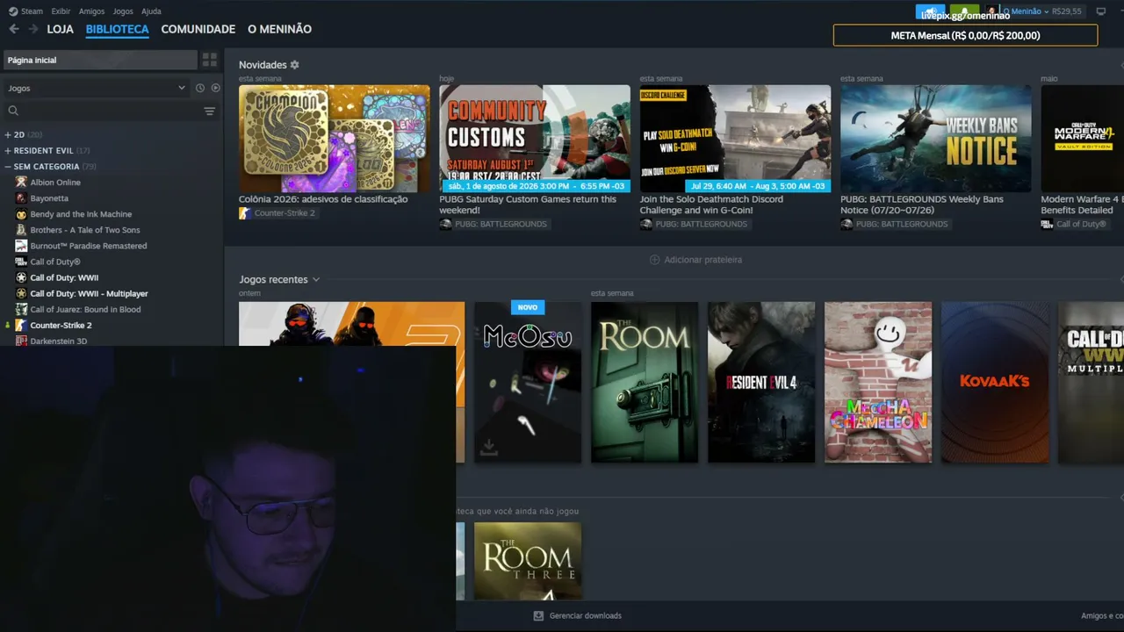Go back with the left navigation arrow

coord(14,29)
